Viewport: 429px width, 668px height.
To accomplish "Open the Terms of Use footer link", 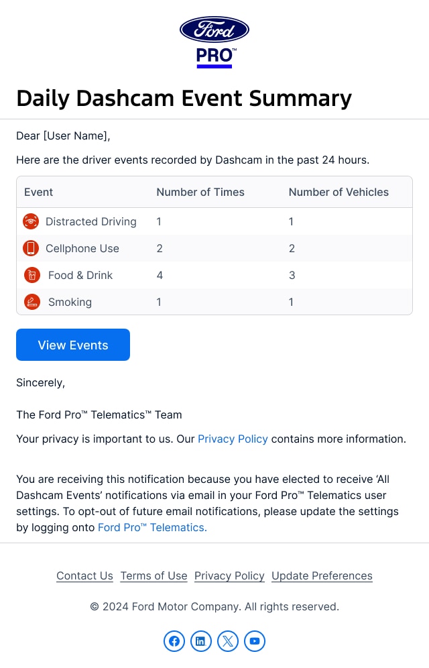I will (154, 576).
